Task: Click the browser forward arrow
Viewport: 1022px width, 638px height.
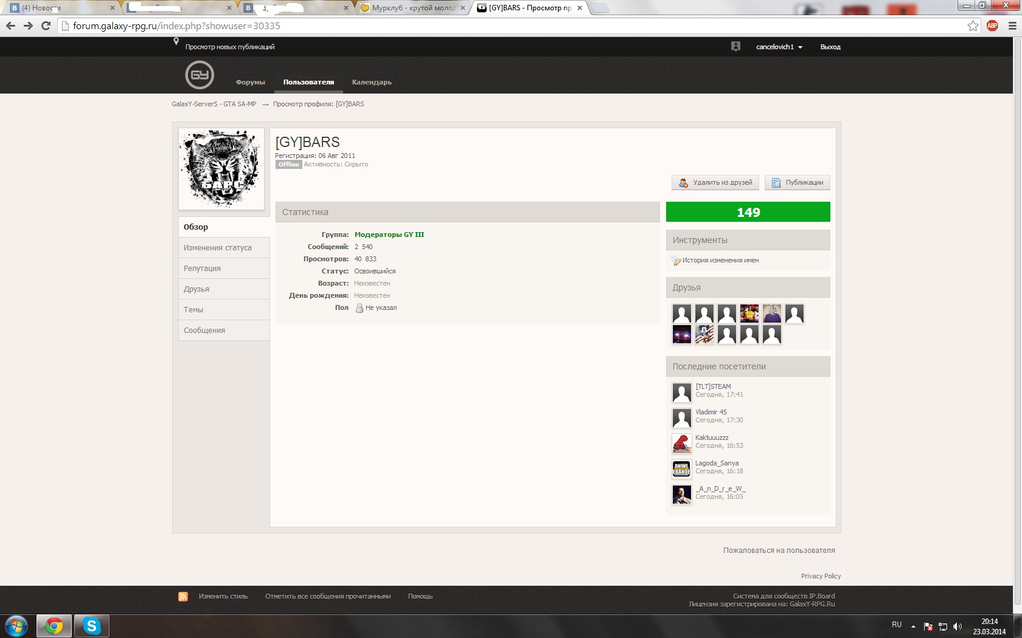Action: pos(28,26)
